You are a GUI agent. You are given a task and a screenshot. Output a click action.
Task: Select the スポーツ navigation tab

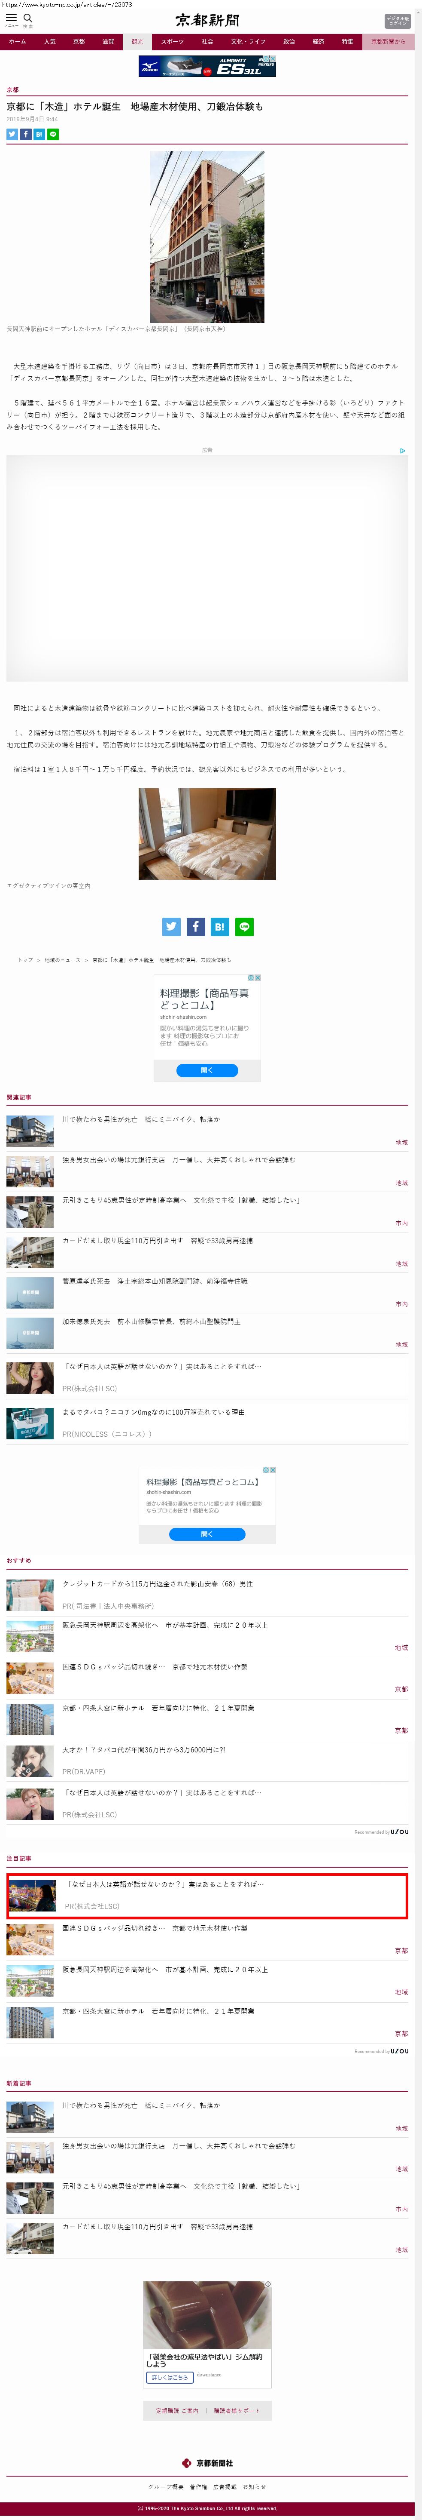point(172,42)
